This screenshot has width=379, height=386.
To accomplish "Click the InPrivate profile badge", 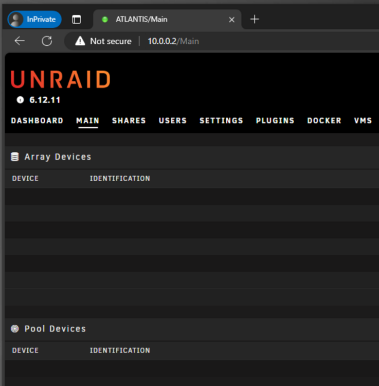I will tap(34, 19).
